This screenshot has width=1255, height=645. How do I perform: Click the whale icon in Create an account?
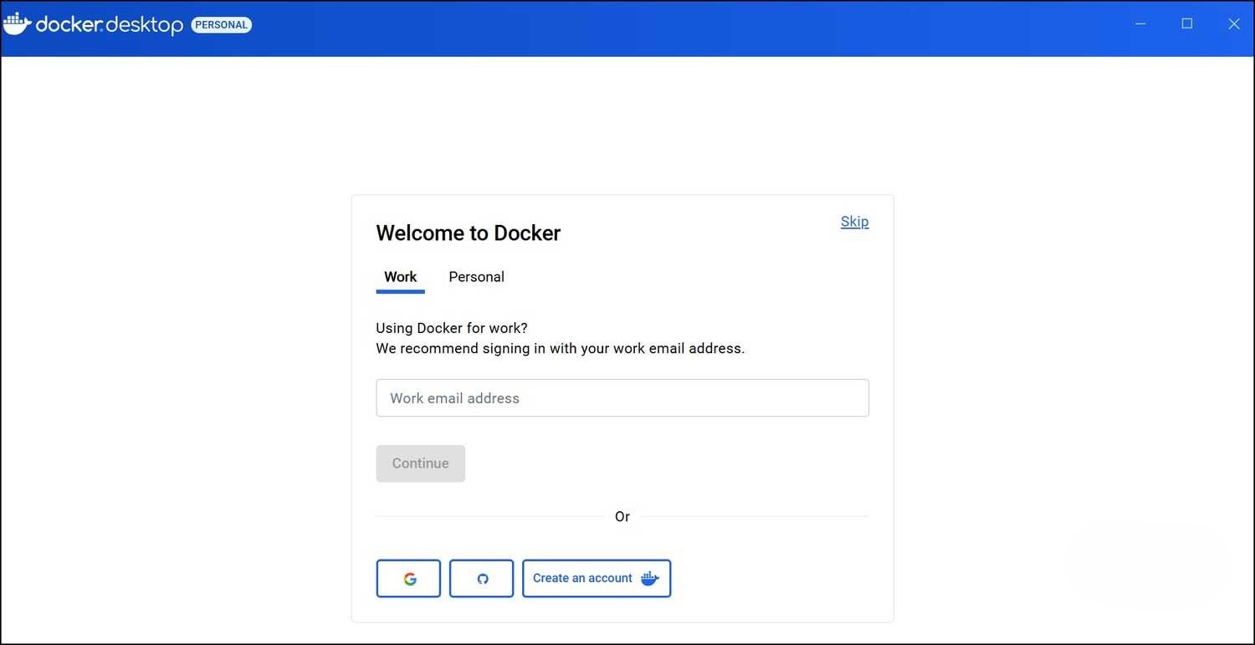coord(650,579)
